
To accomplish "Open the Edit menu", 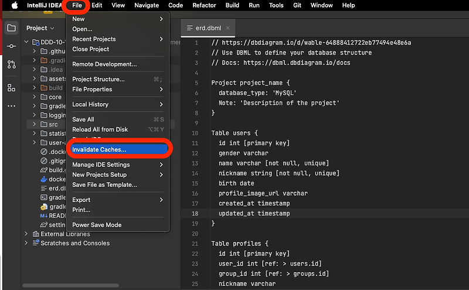I will (x=97, y=5).
